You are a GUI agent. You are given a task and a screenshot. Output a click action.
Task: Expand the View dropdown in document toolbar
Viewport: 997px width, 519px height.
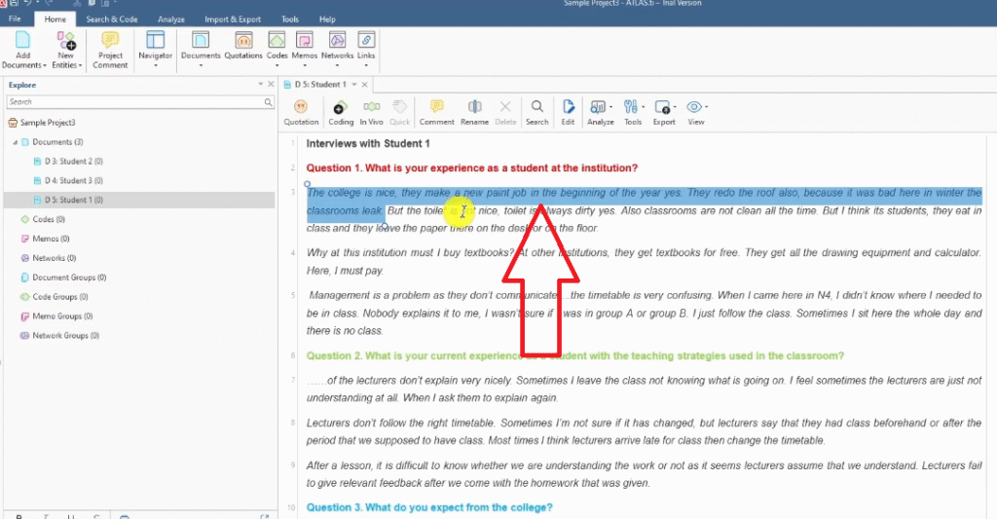point(695,112)
